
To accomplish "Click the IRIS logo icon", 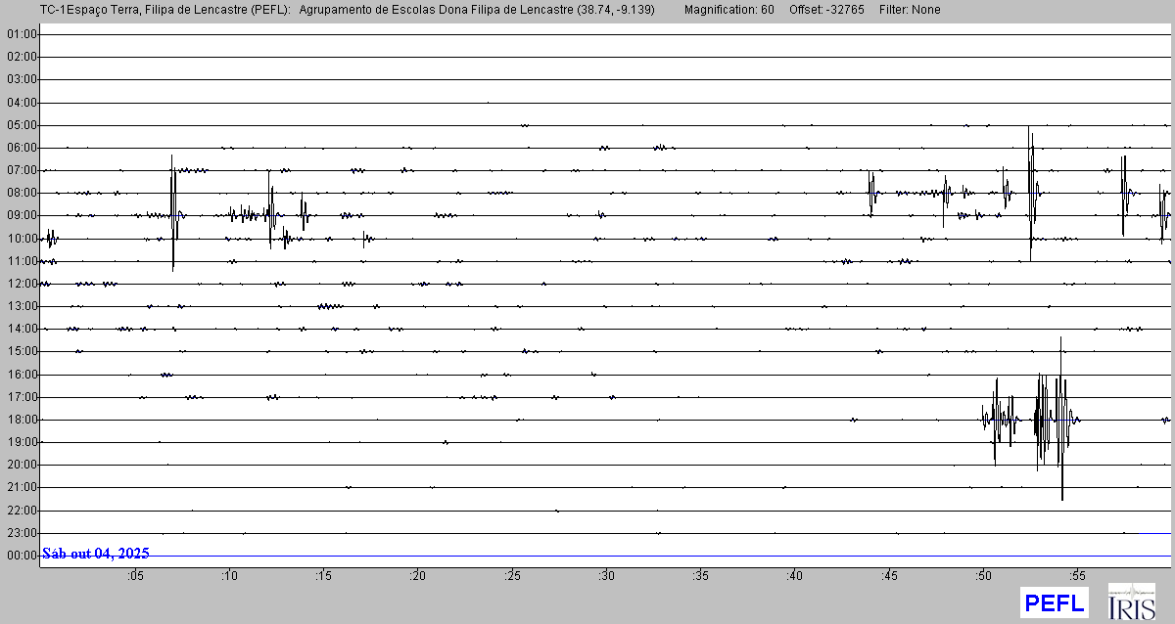I will (1131, 602).
